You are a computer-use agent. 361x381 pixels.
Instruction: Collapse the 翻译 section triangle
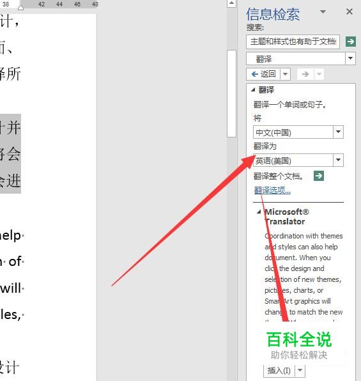click(253, 90)
